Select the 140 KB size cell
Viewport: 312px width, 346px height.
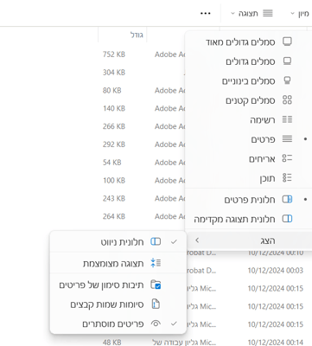pos(114,108)
